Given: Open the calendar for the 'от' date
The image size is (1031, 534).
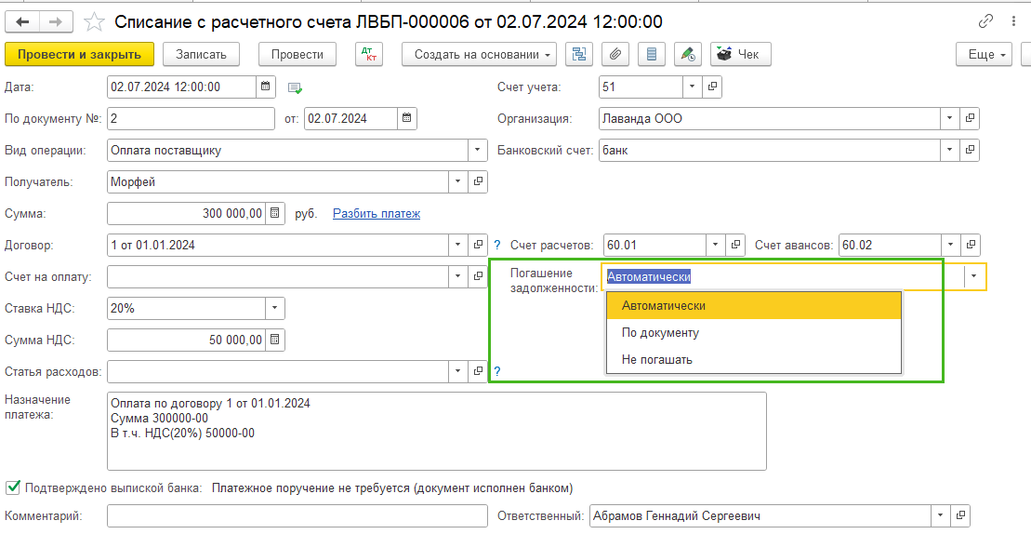Looking at the screenshot, I should click(x=407, y=118).
